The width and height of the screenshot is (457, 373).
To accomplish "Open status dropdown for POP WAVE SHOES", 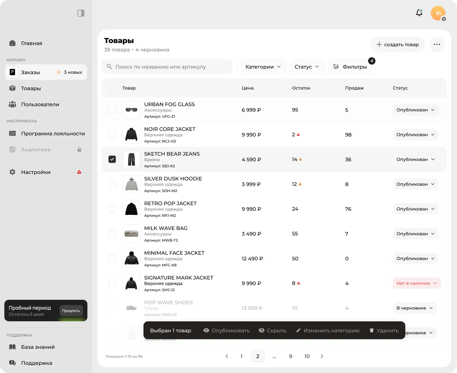I will pyautogui.click(x=415, y=308).
